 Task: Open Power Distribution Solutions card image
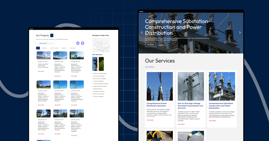[x=160, y=86]
